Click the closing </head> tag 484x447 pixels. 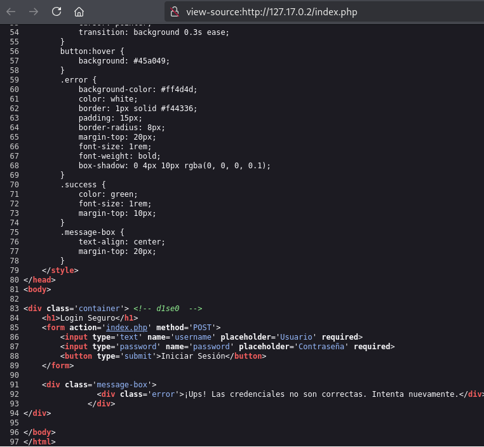pyautogui.click(x=39, y=280)
